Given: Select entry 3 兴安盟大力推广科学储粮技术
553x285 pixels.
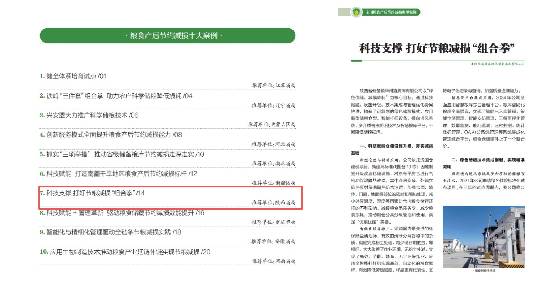Looking at the screenshot, I should coord(89,116).
